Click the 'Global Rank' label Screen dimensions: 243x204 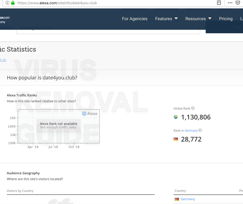182,109
